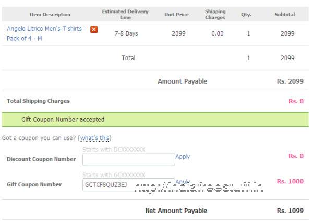Remove the Angelo Litrico T-shirts item from the cart
This screenshot has width=313, height=222.
tap(94, 30)
